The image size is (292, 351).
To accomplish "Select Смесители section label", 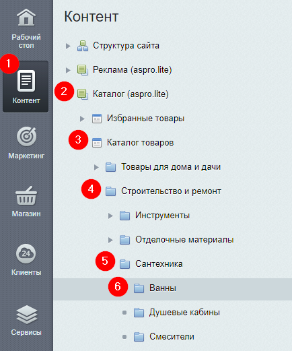I will 172,337.
